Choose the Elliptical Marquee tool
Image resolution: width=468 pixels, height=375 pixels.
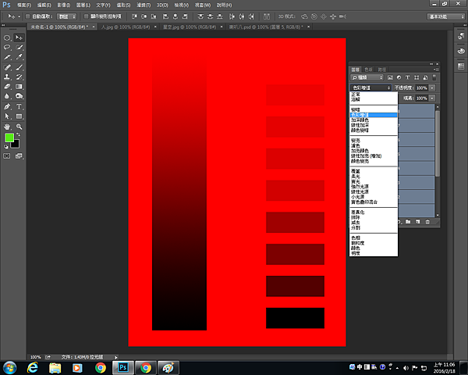(x=7, y=37)
